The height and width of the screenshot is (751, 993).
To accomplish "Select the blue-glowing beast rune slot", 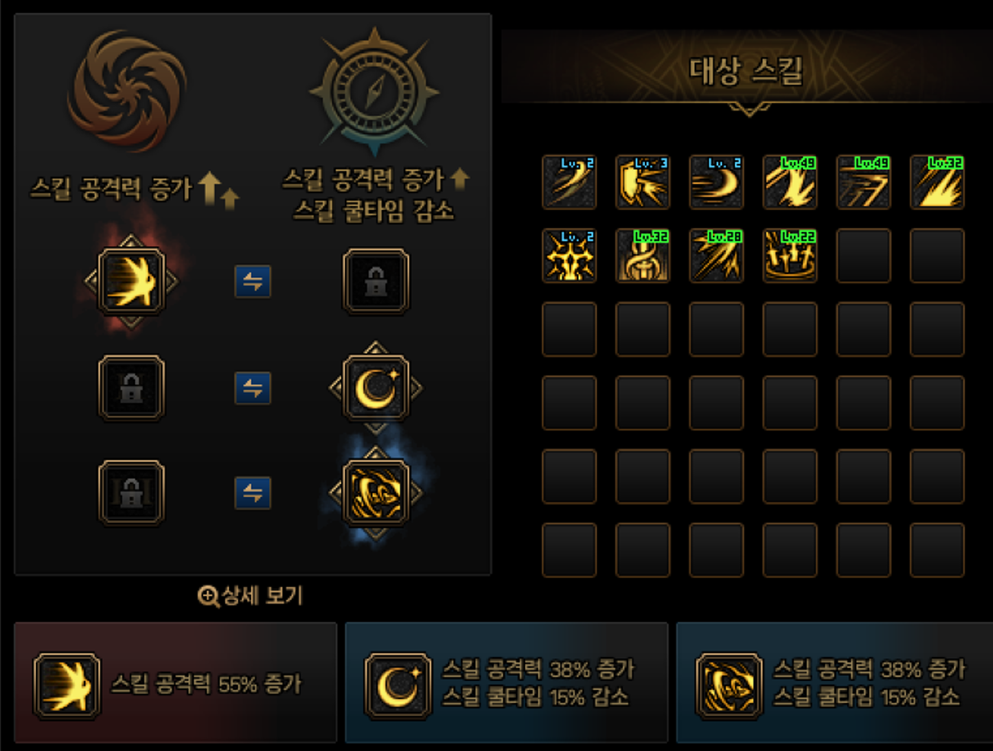I will point(376,493).
